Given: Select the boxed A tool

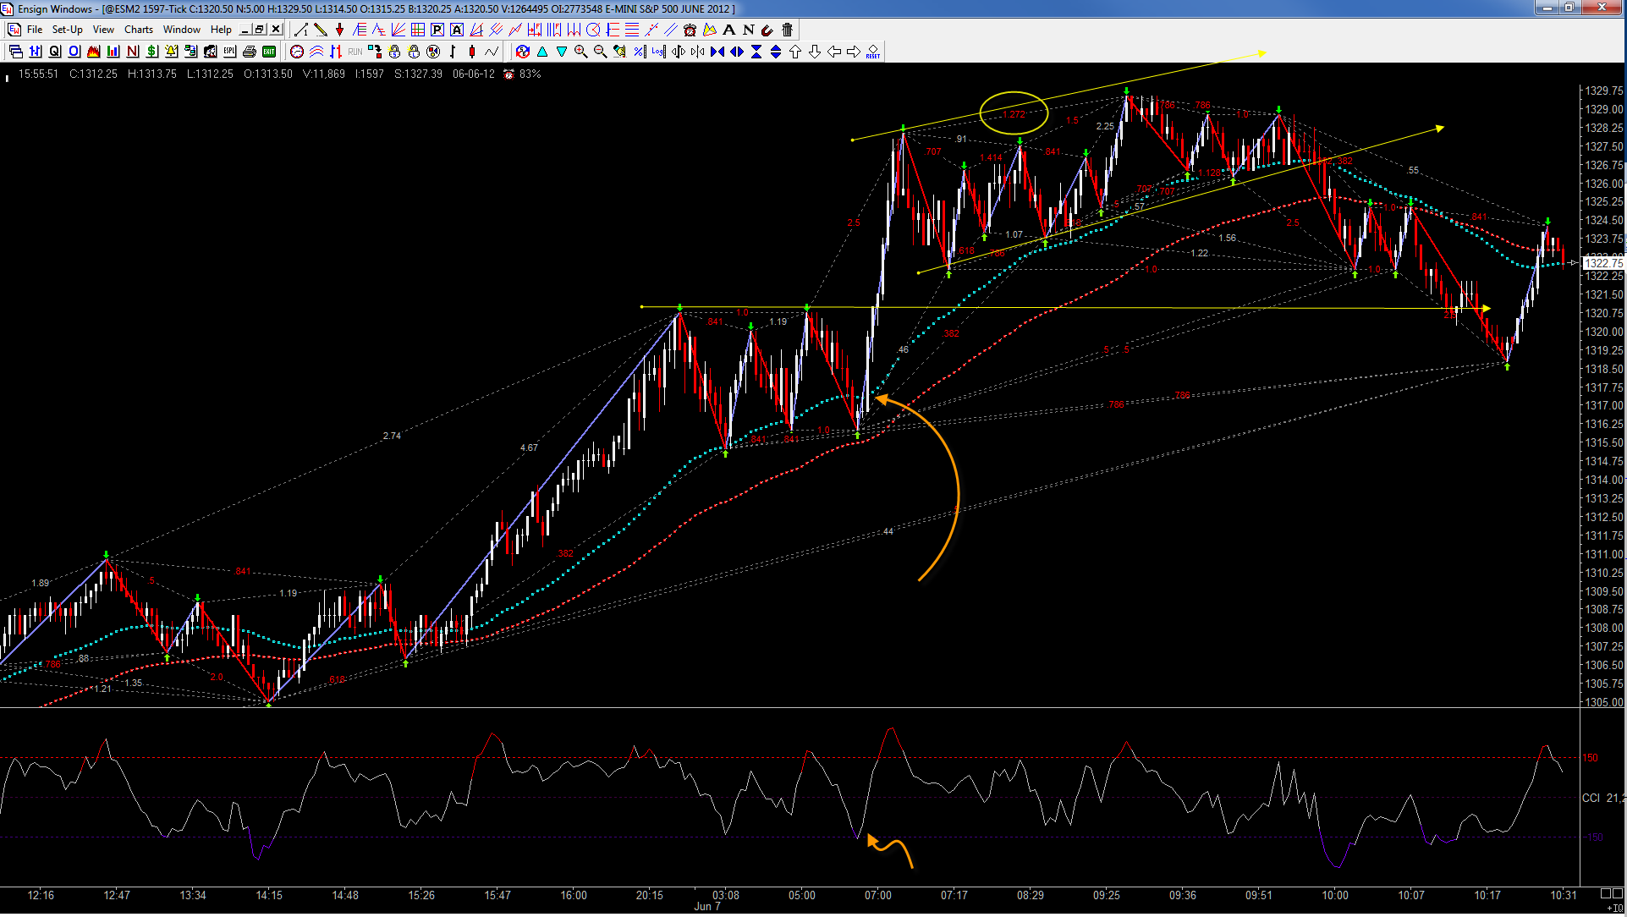Looking at the screenshot, I should tap(456, 30).
